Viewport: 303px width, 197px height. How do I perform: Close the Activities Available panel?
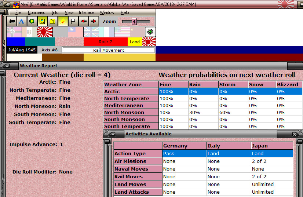(x=294, y=134)
